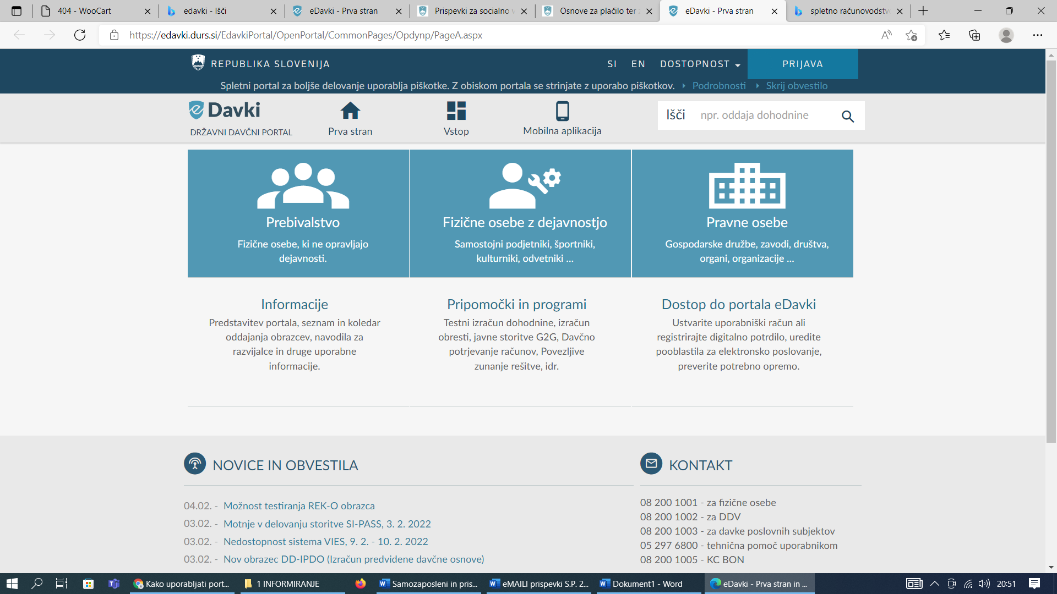The height and width of the screenshot is (594, 1057).
Task: Open Task View on taskbar
Action: click(x=62, y=584)
